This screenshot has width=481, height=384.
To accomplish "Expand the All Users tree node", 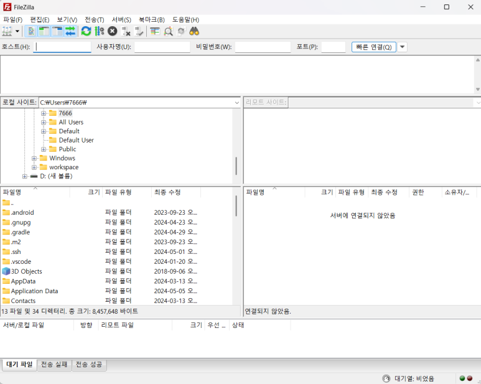I will coord(44,123).
